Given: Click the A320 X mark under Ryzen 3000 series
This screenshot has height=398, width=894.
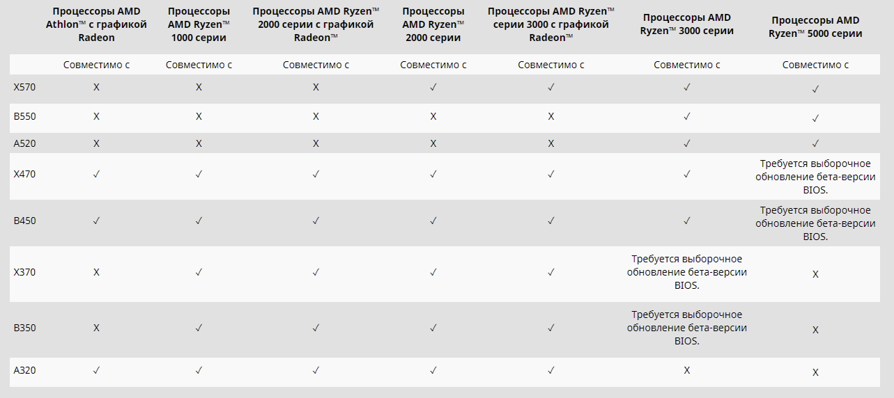Looking at the screenshot, I should [686, 370].
